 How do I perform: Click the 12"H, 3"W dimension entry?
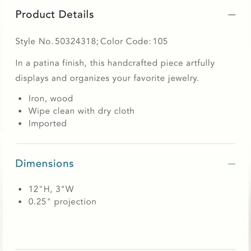point(51,189)
